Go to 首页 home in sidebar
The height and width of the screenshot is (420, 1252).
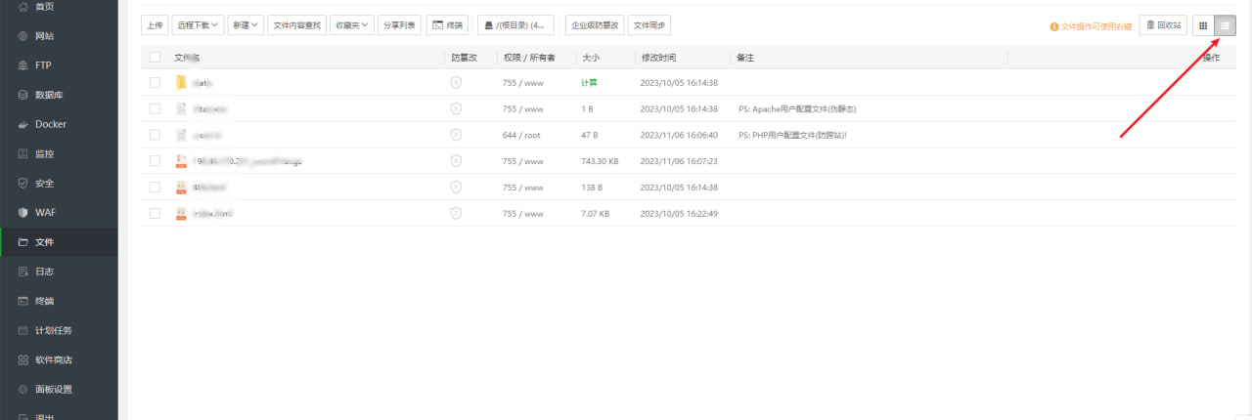(x=59, y=6)
